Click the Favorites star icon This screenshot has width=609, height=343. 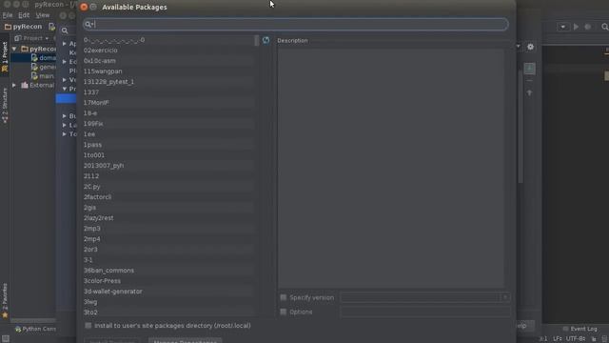[x=5, y=315]
